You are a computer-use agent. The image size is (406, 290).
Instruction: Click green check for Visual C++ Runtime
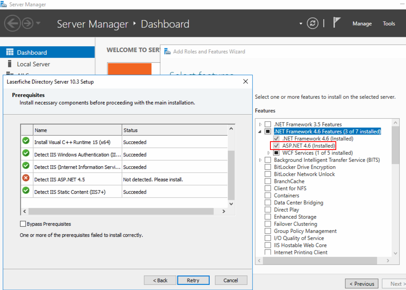[x=26, y=140]
